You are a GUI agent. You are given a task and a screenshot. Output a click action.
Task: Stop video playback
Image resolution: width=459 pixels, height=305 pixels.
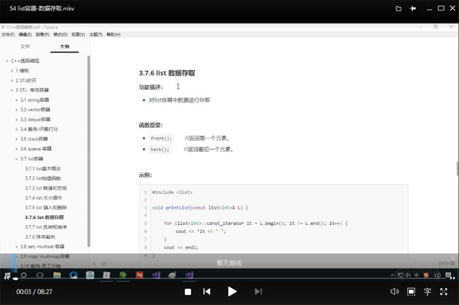click(x=188, y=291)
